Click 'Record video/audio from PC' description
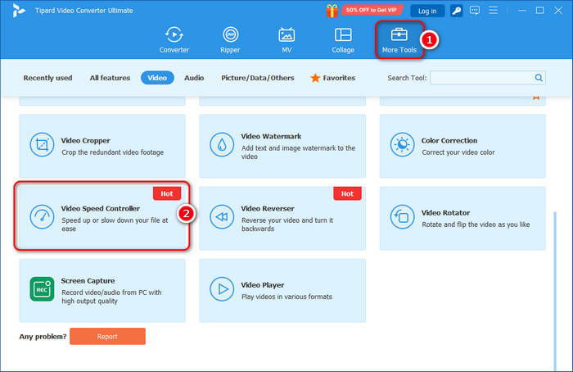 (x=111, y=297)
